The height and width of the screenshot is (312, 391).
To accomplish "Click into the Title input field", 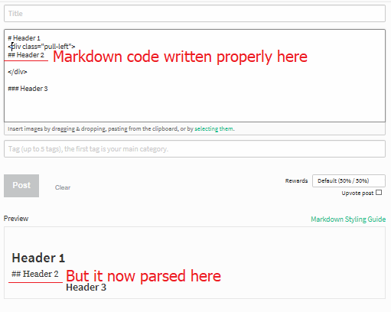I will [194, 14].
